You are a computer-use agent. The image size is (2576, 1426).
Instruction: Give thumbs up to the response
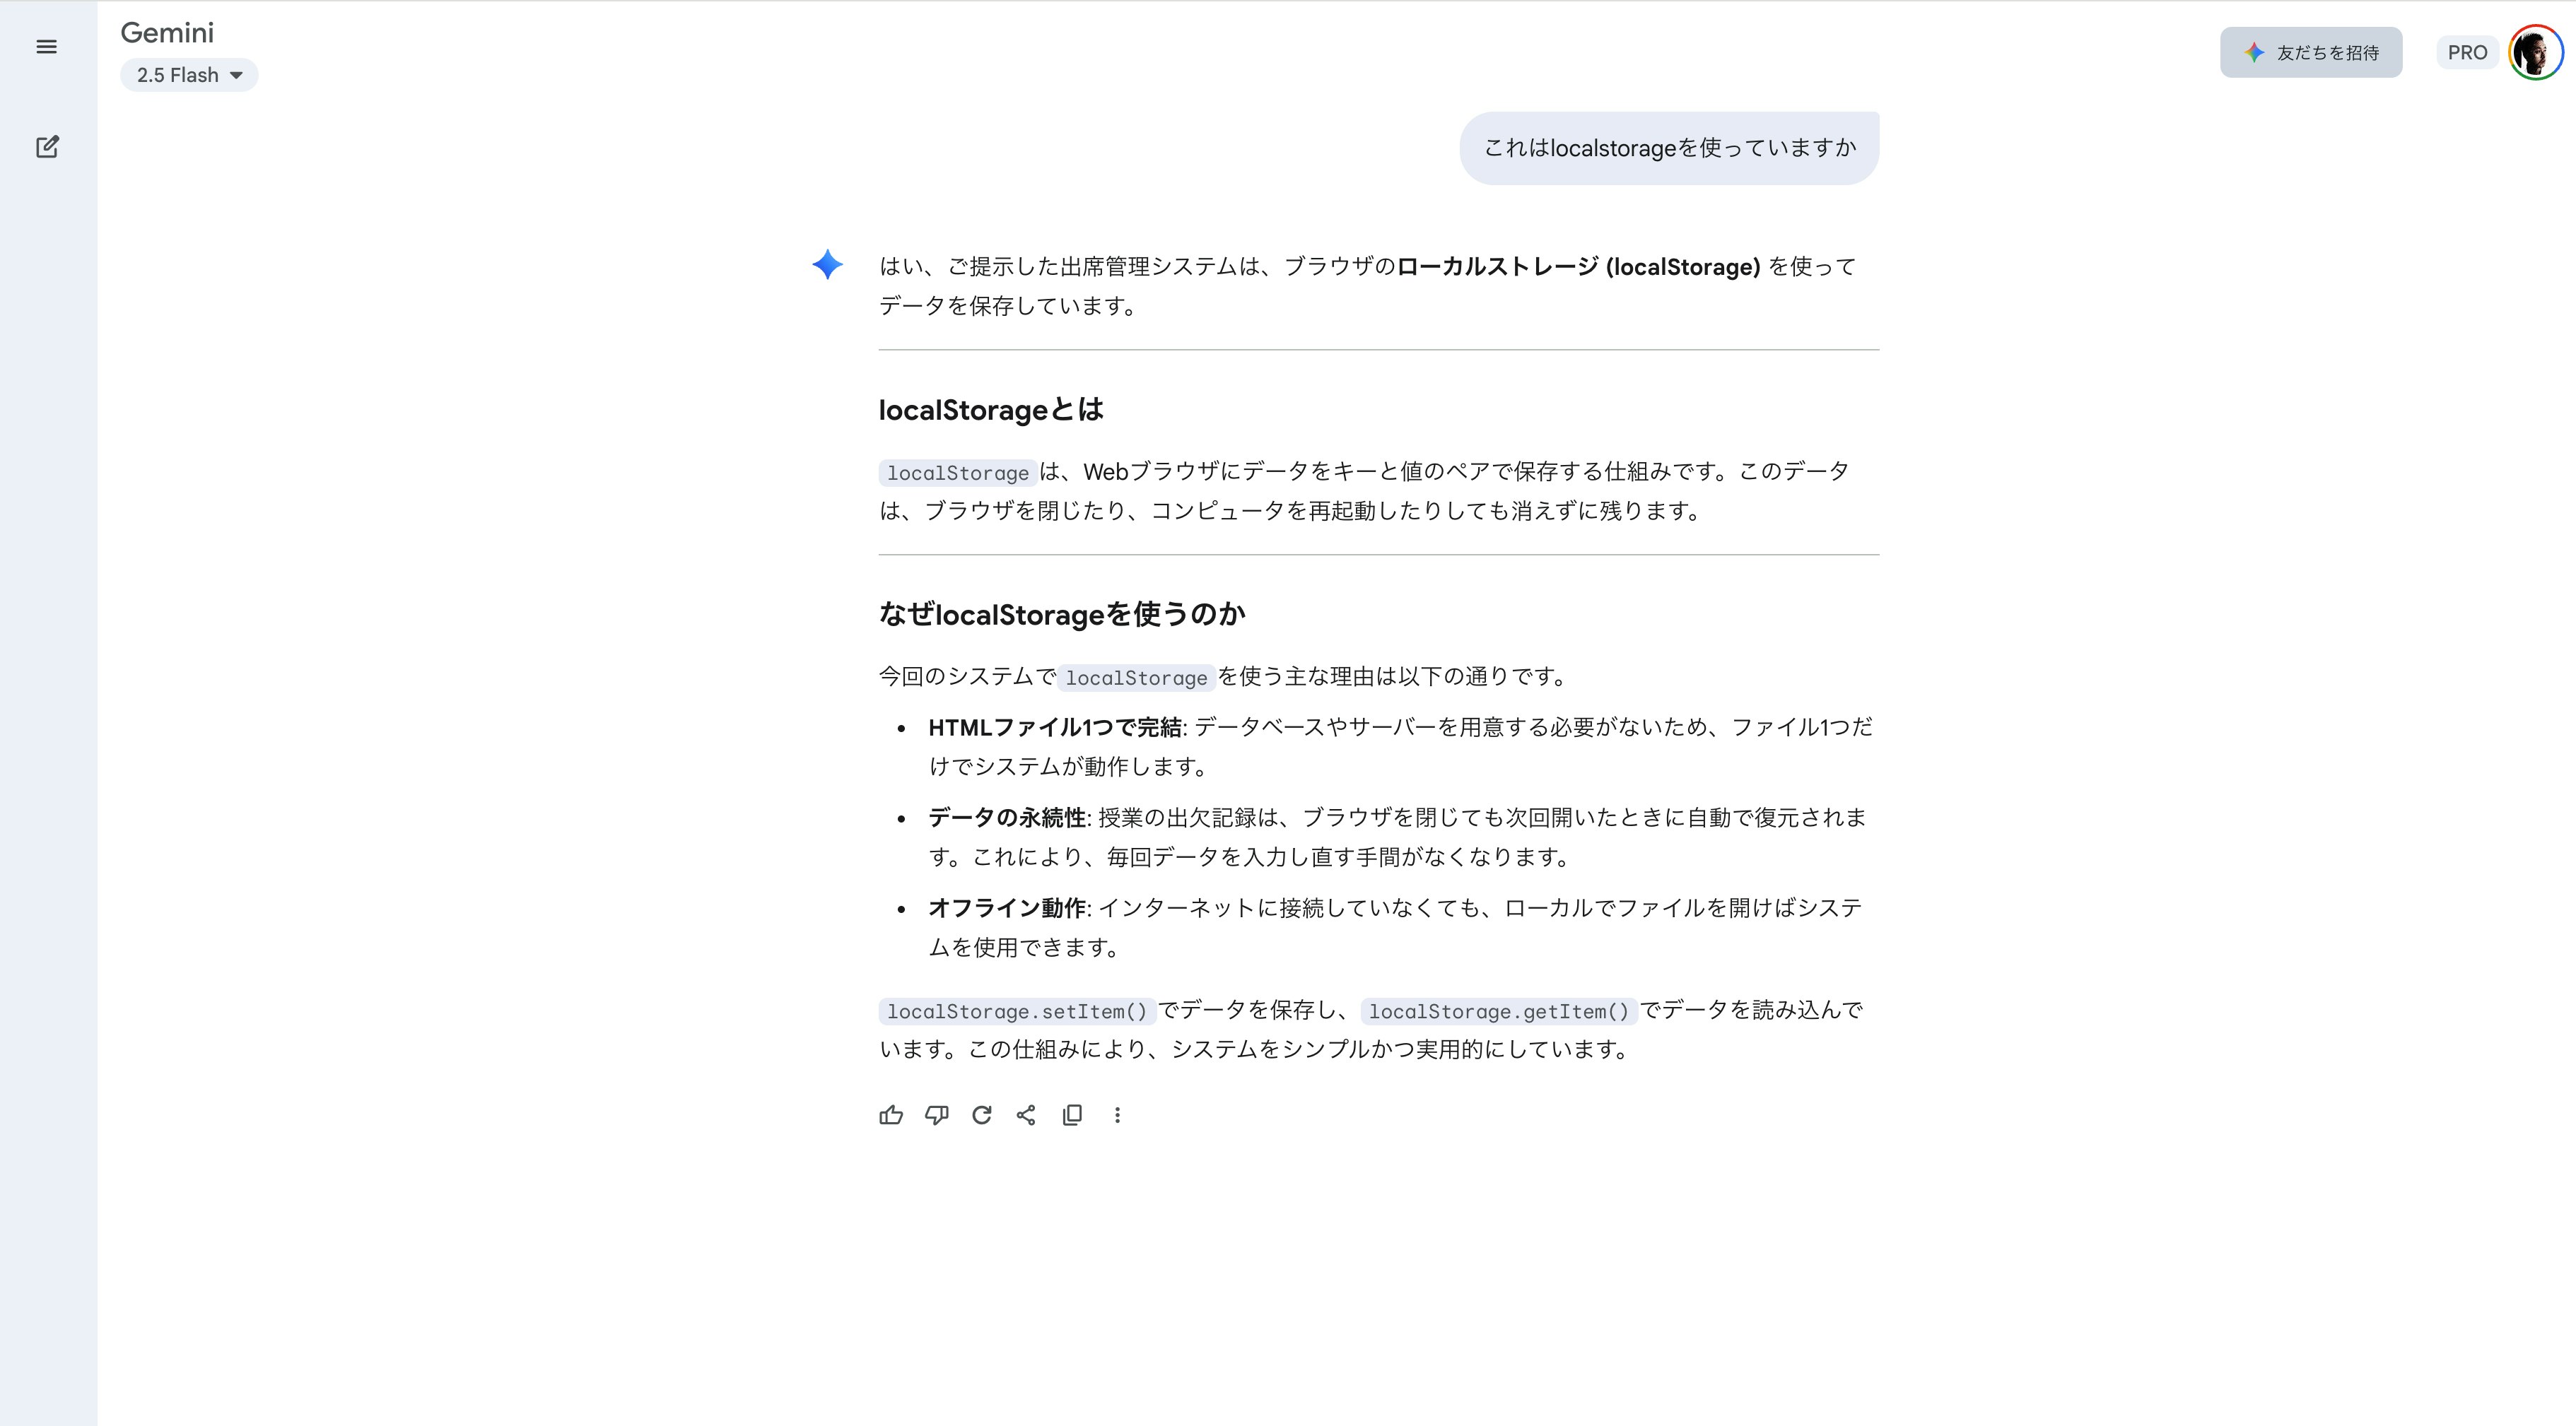891,1115
